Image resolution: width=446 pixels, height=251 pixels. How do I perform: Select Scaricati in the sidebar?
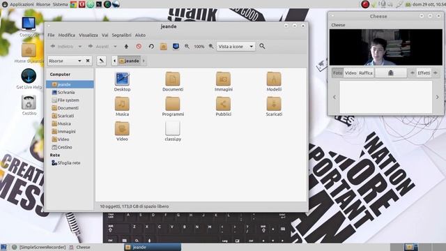click(x=70, y=116)
